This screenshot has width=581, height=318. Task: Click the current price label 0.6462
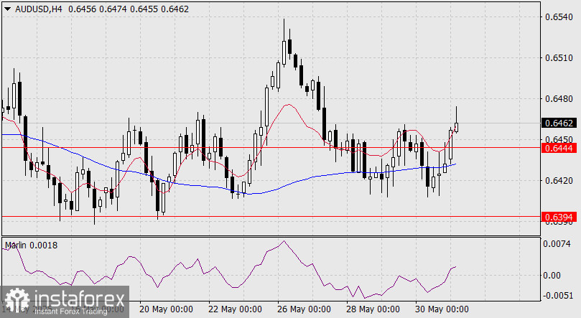[x=559, y=123]
